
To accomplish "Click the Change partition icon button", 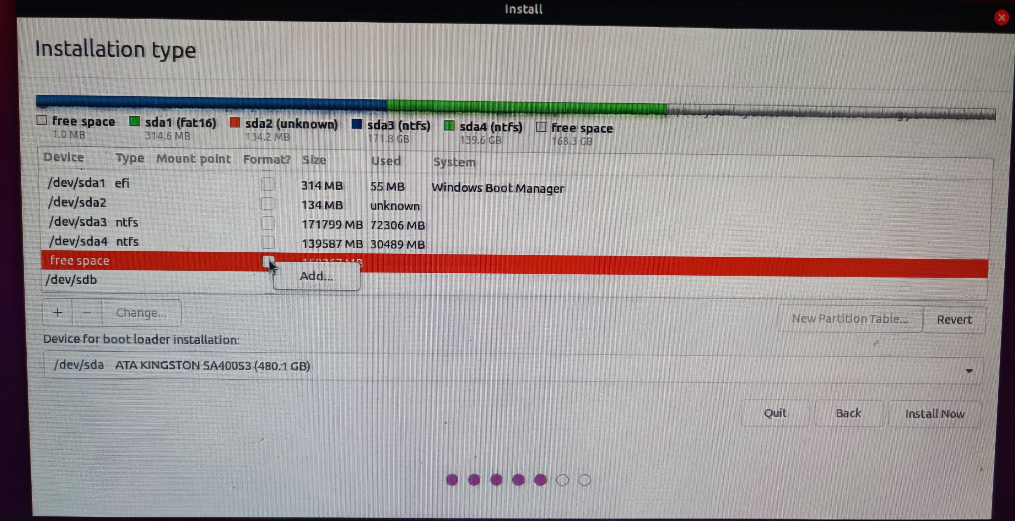I will click(x=140, y=313).
